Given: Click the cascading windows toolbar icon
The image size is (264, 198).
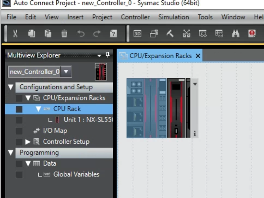Looking at the screenshot, I should coord(154,33).
